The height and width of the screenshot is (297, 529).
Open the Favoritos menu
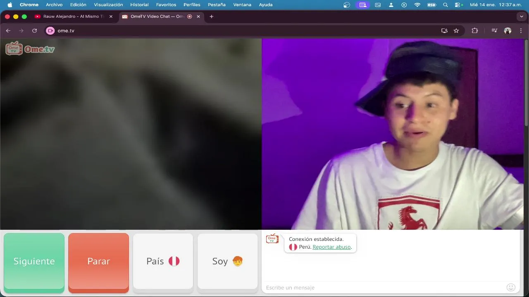click(x=166, y=5)
